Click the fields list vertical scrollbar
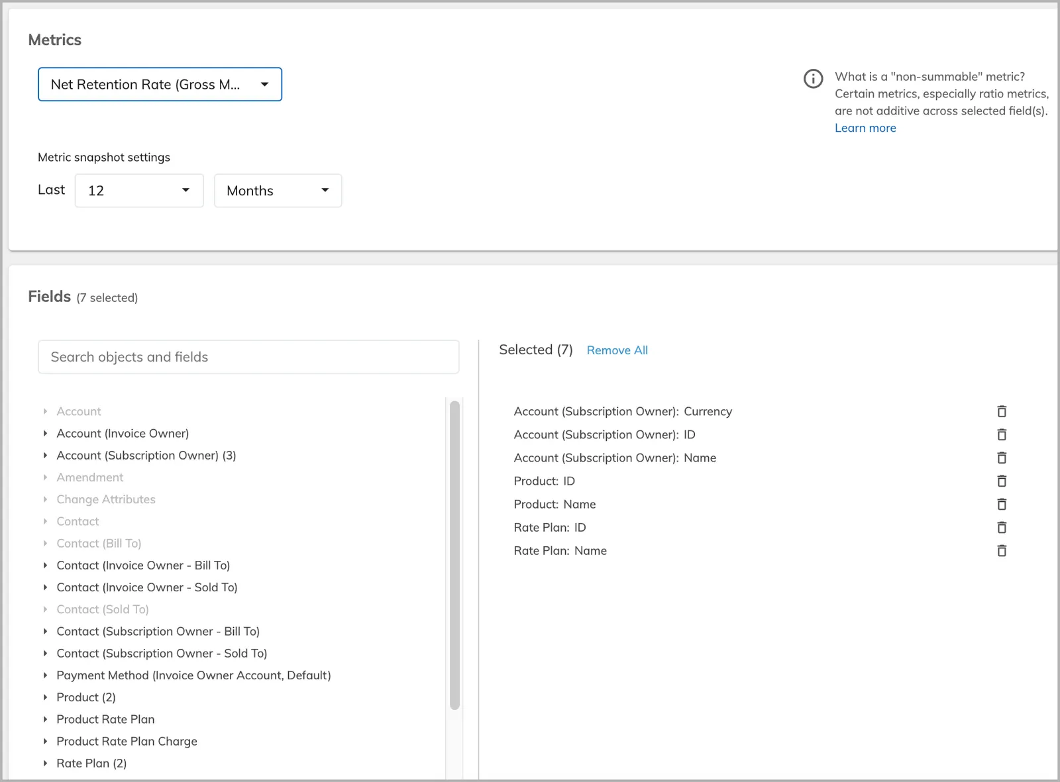 point(454,555)
